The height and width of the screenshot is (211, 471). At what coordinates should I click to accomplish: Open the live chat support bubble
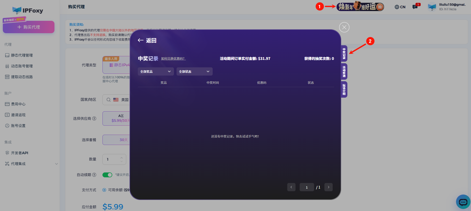tap(463, 202)
